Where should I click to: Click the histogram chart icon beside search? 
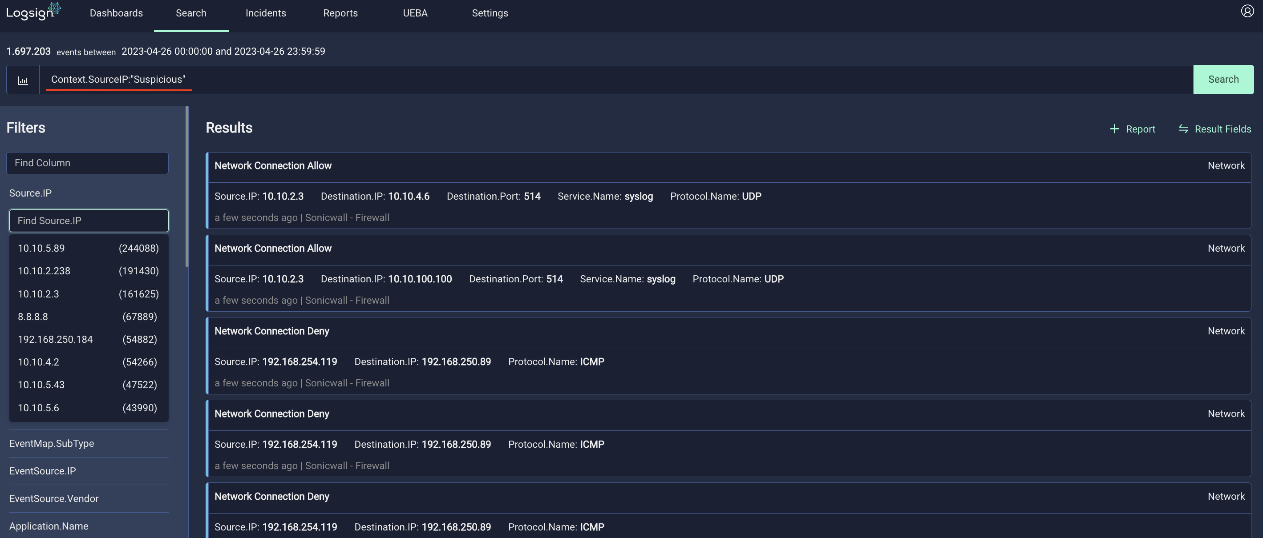point(23,80)
